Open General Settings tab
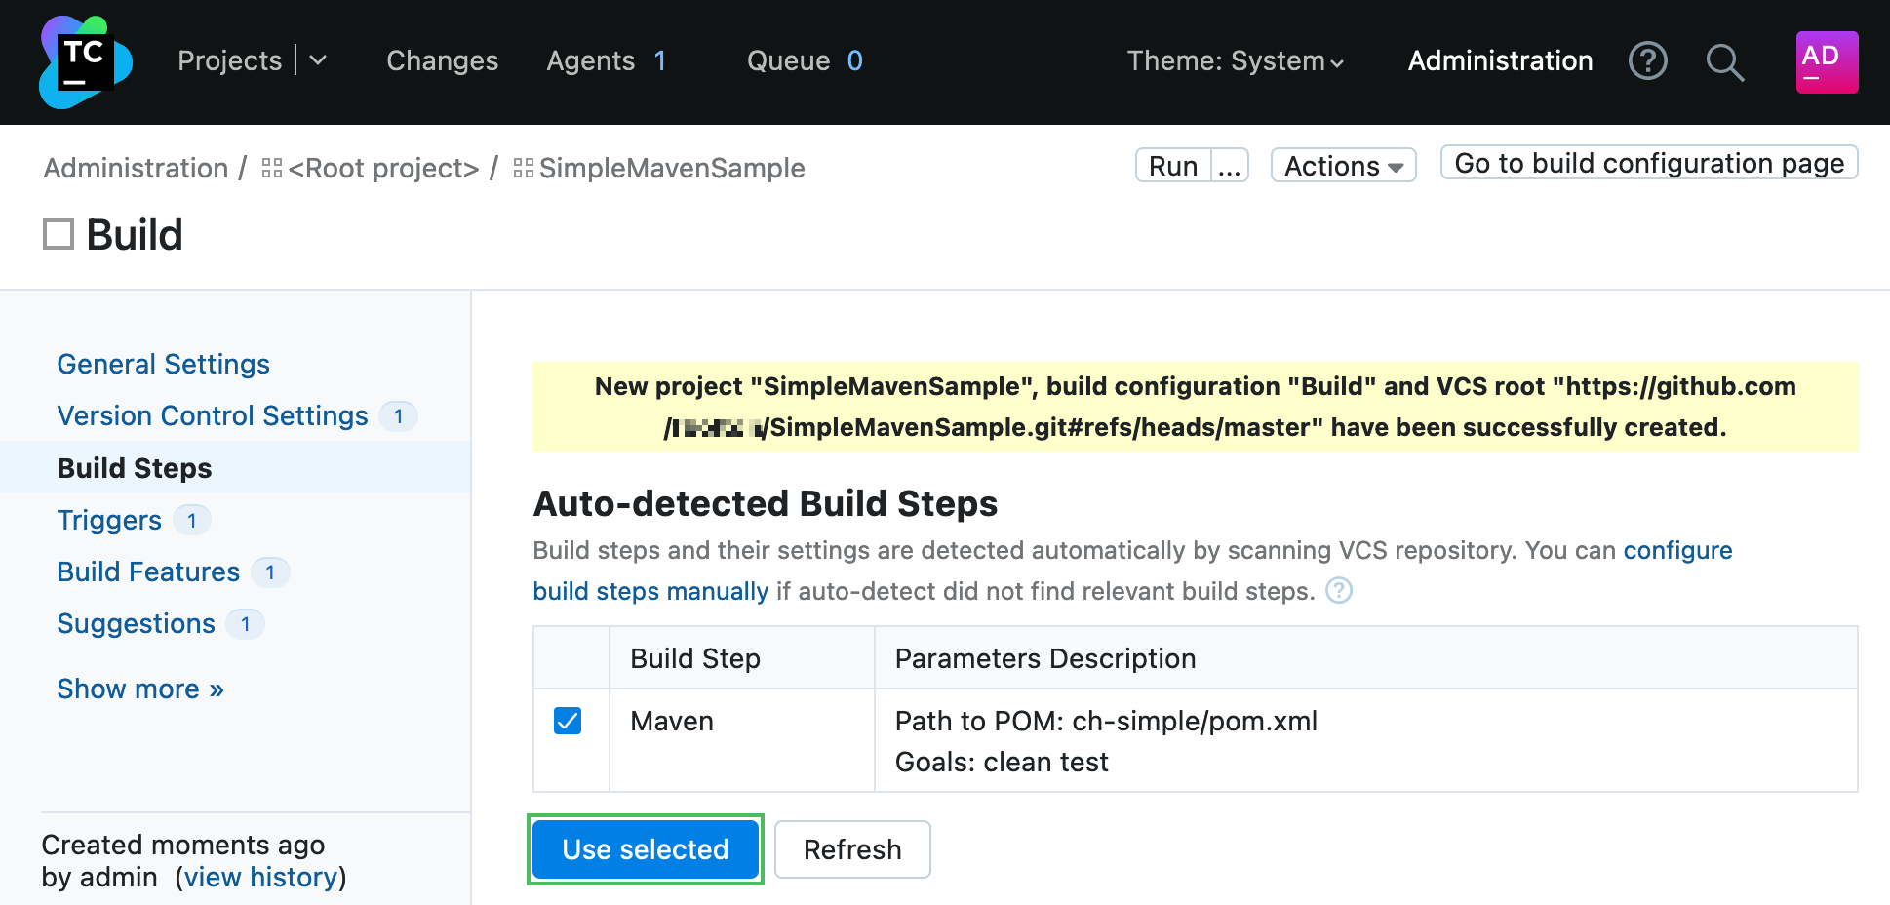The width and height of the screenshot is (1890, 905). (x=163, y=364)
